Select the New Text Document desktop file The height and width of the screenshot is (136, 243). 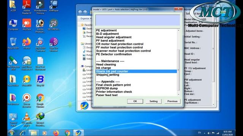pyautogui.click(x=40, y=63)
